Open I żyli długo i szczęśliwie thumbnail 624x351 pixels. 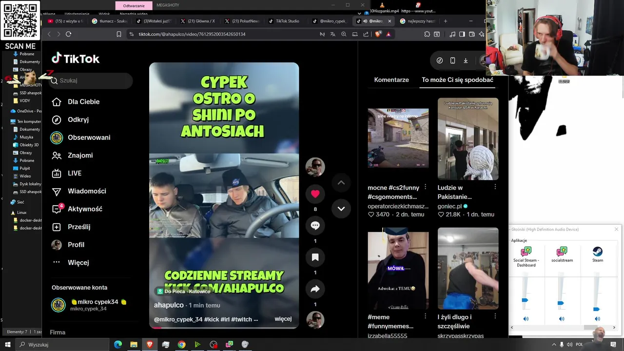point(468,269)
